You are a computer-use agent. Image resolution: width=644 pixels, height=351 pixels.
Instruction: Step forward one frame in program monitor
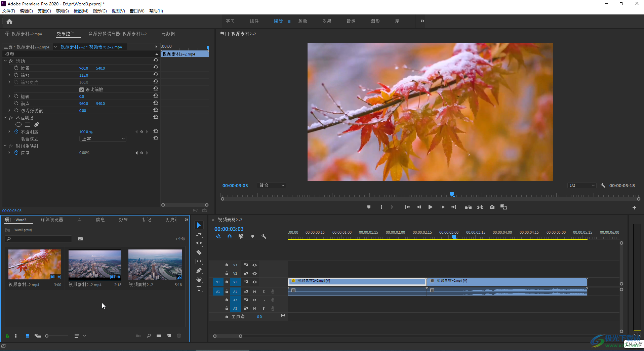pyautogui.click(x=442, y=207)
